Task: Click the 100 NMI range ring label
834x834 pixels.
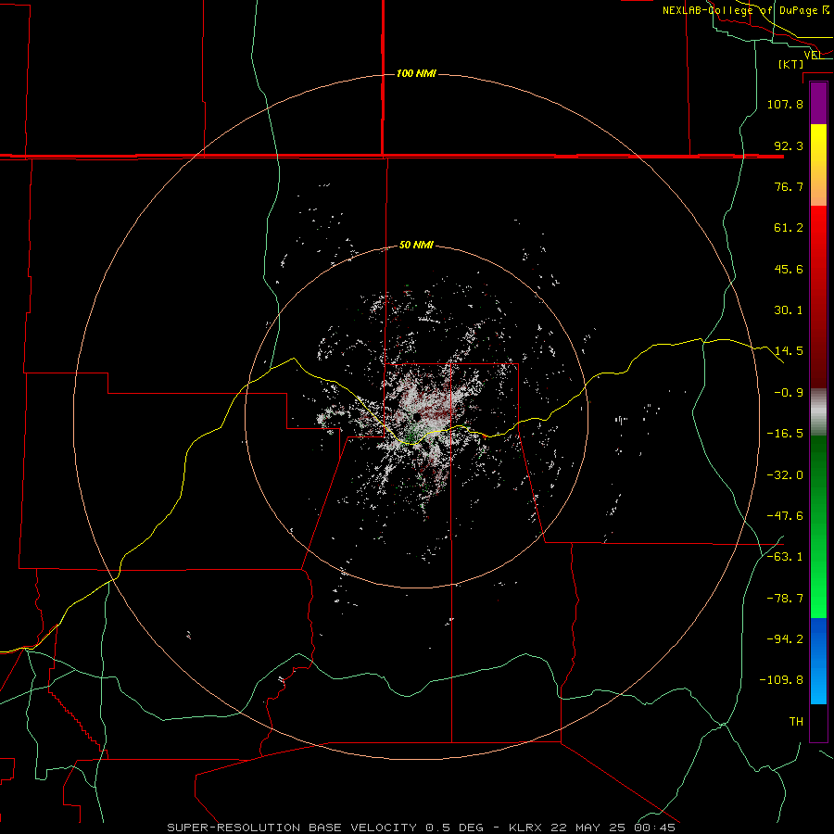Action: (x=416, y=73)
